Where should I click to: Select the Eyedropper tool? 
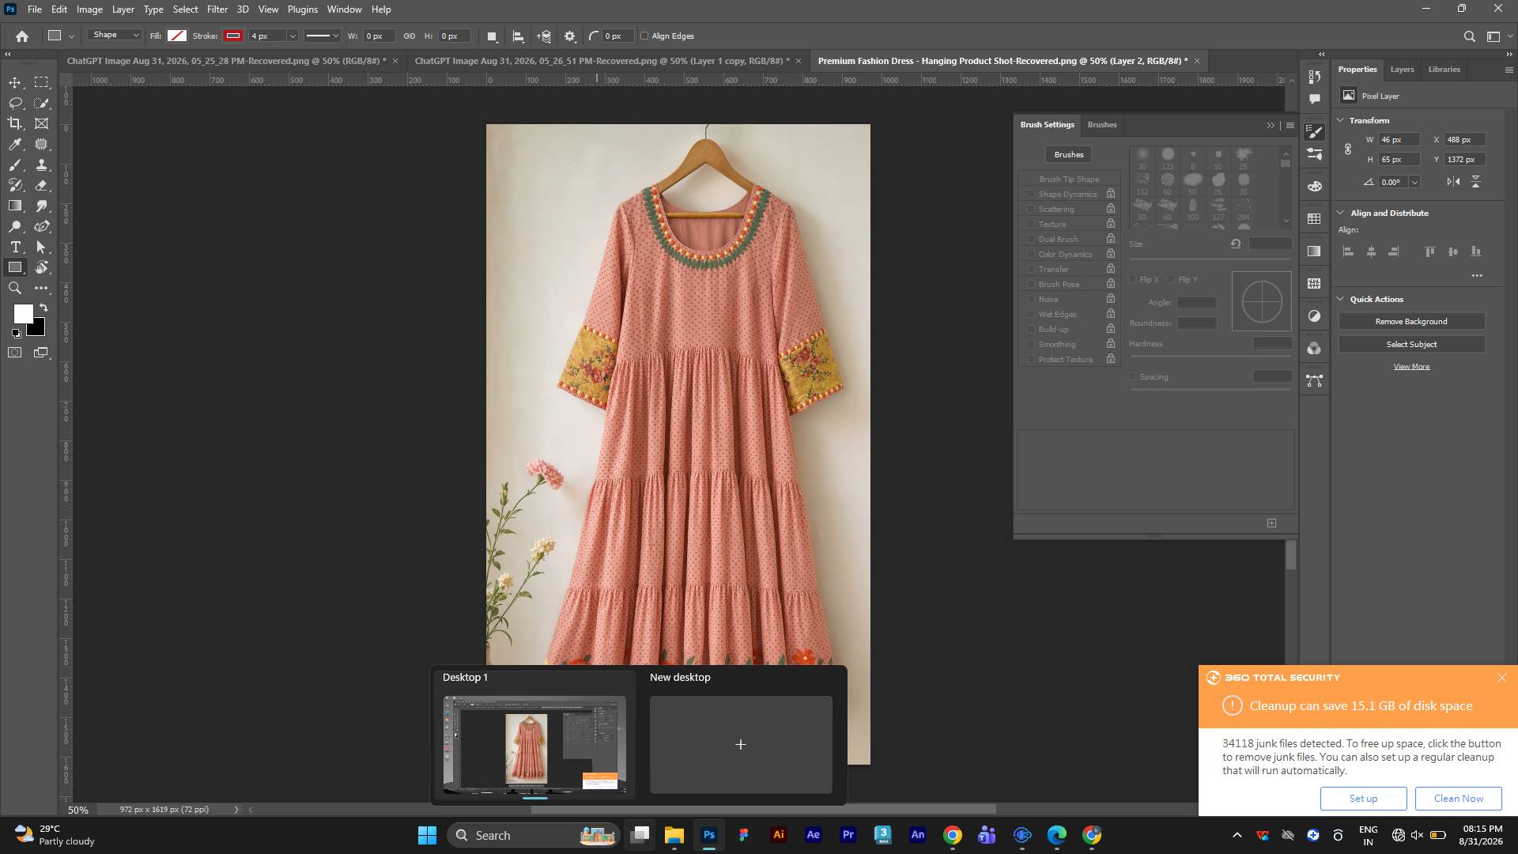point(15,144)
